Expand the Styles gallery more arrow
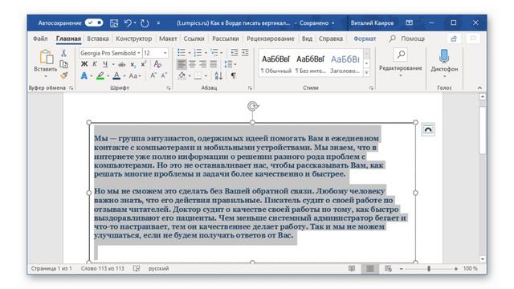The image size is (514, 289). (367, 72)
